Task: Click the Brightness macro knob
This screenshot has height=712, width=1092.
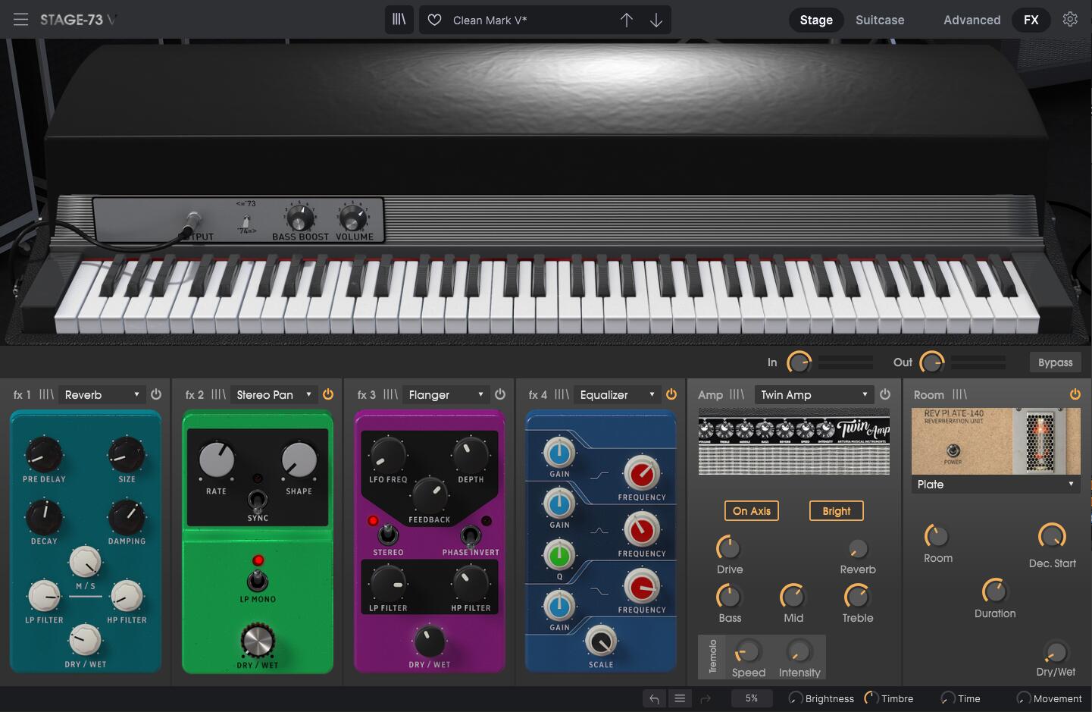Action: (x=796, y=698)
